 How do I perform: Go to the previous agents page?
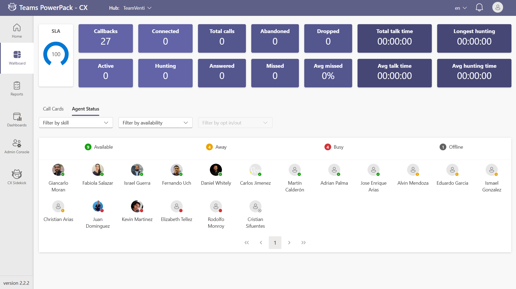[261, 242]
